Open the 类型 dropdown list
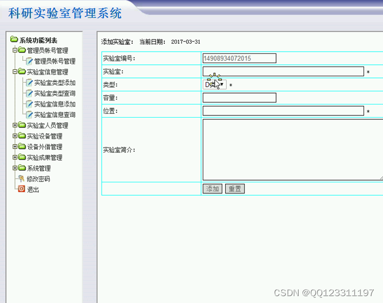The image size is (383, 303). tap(214, 85)
